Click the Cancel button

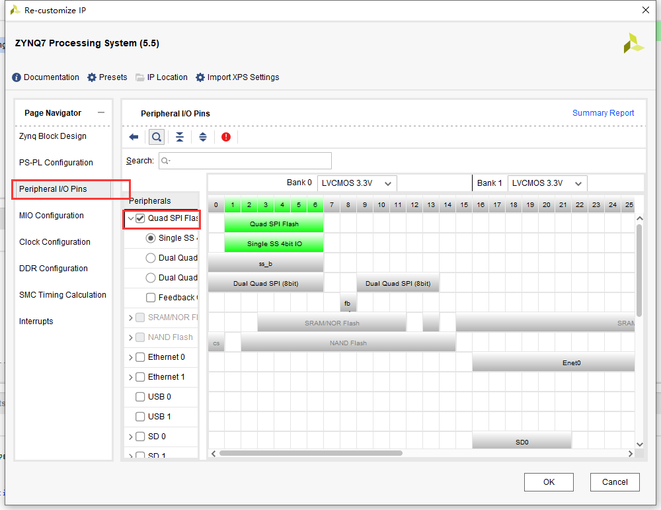(615, 482)
